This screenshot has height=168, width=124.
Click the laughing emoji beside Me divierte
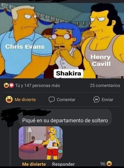9,100
